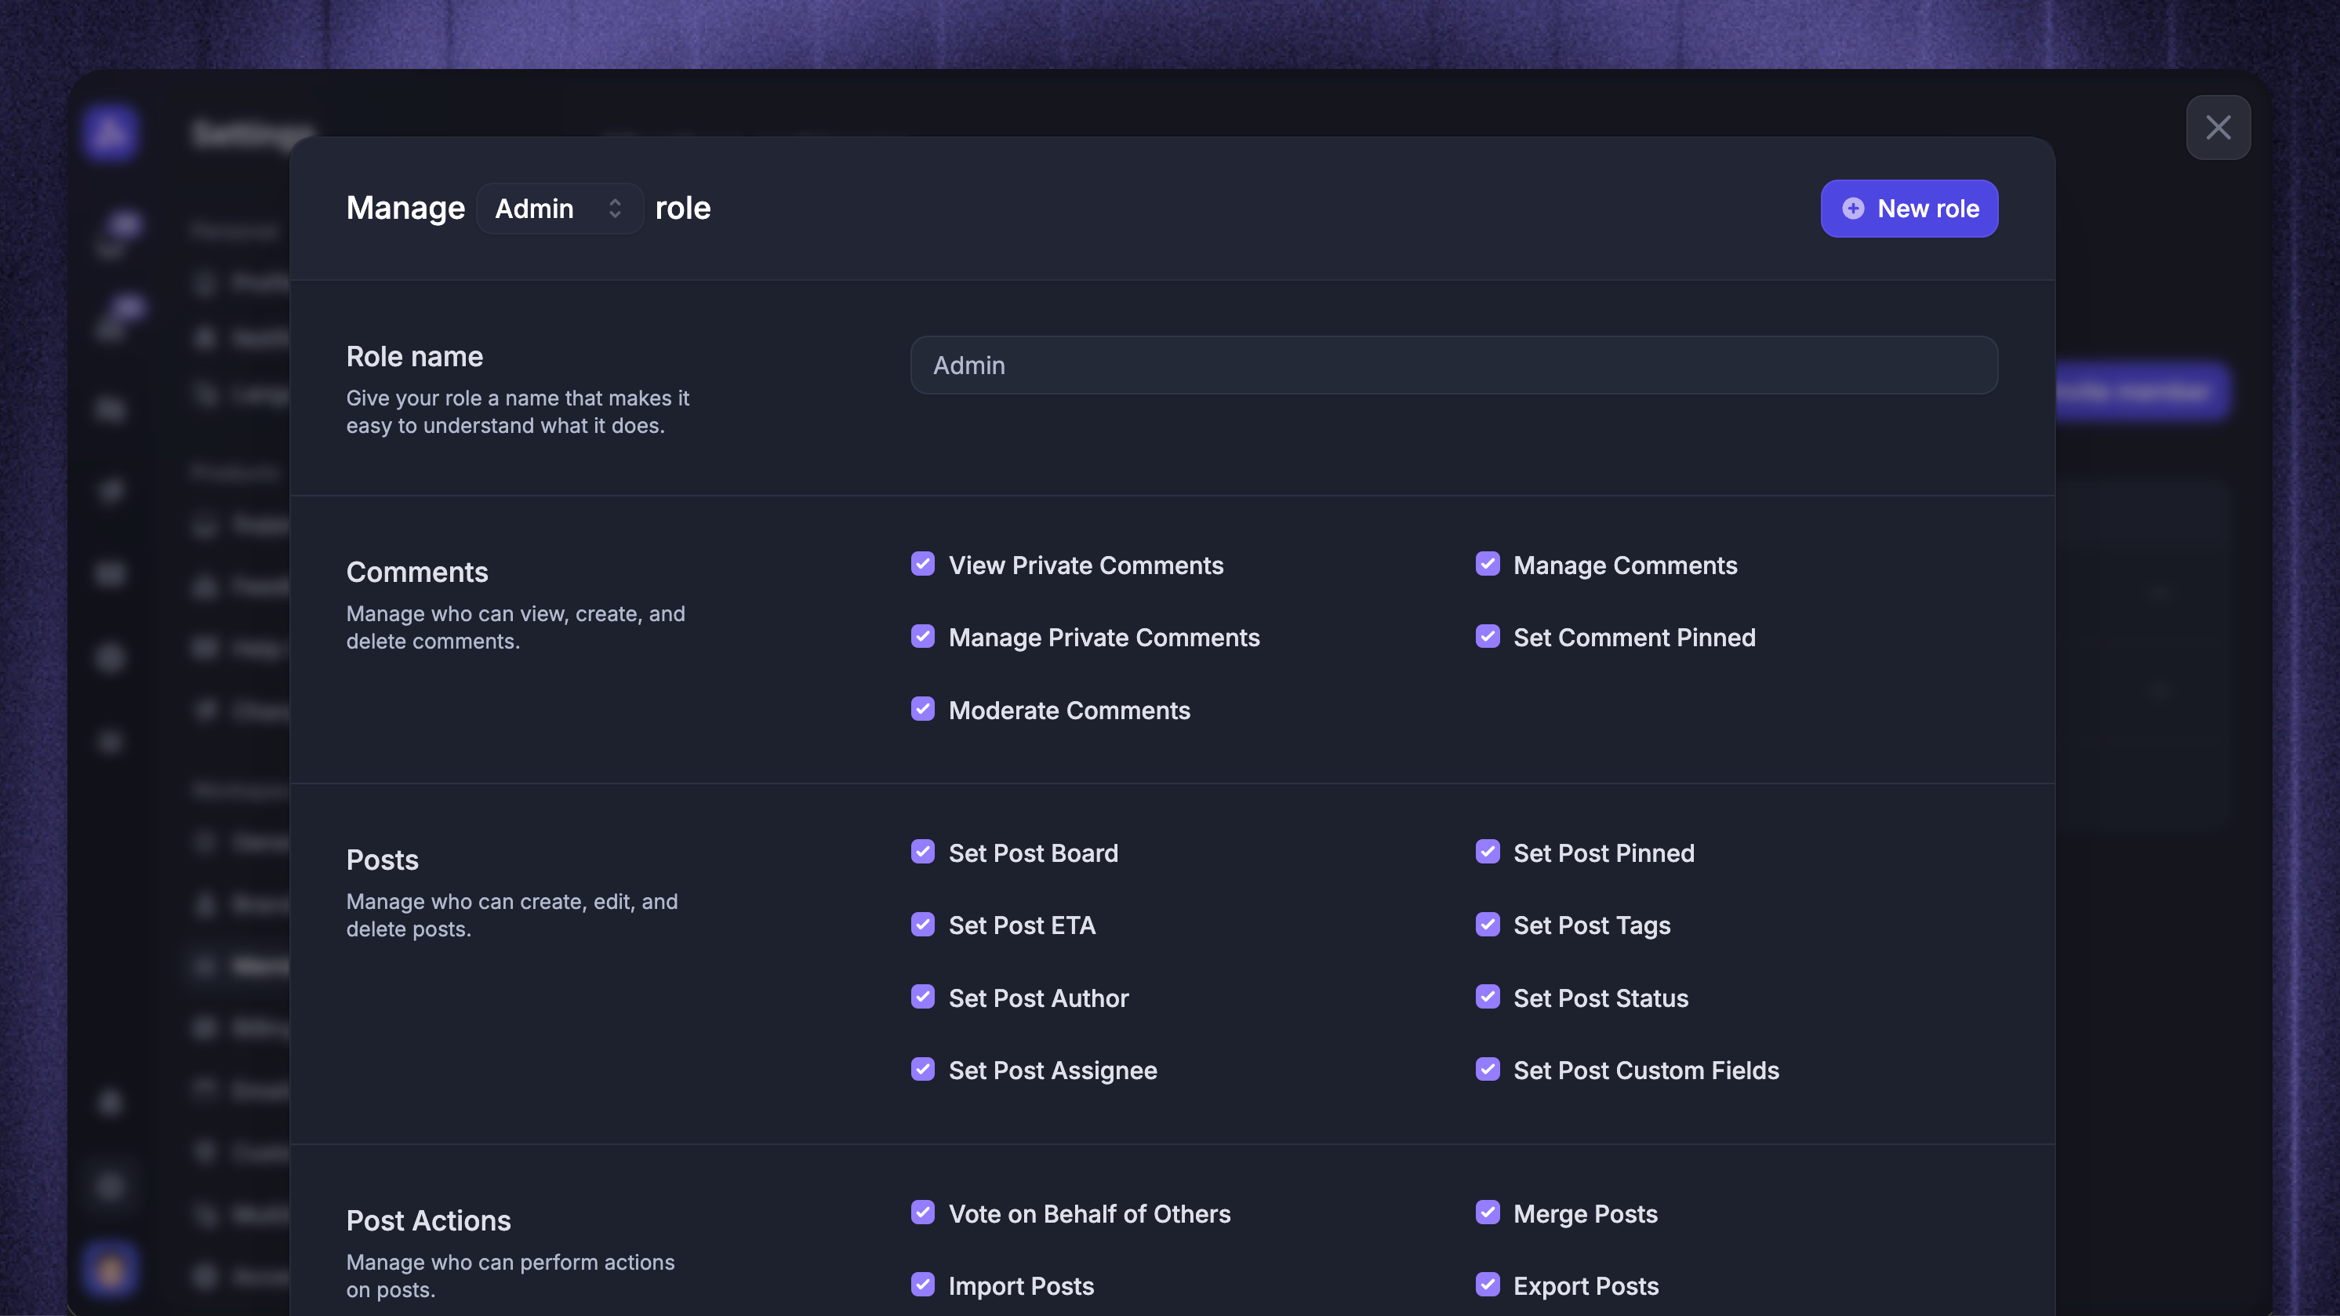The image size is (2340, 1316).
Task: Toggle Merge Posts permission
Action: pos(1487,1212)
